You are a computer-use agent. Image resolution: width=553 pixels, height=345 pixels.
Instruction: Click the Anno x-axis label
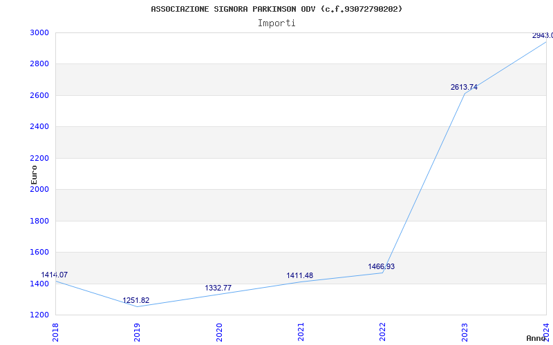point(536,338)
